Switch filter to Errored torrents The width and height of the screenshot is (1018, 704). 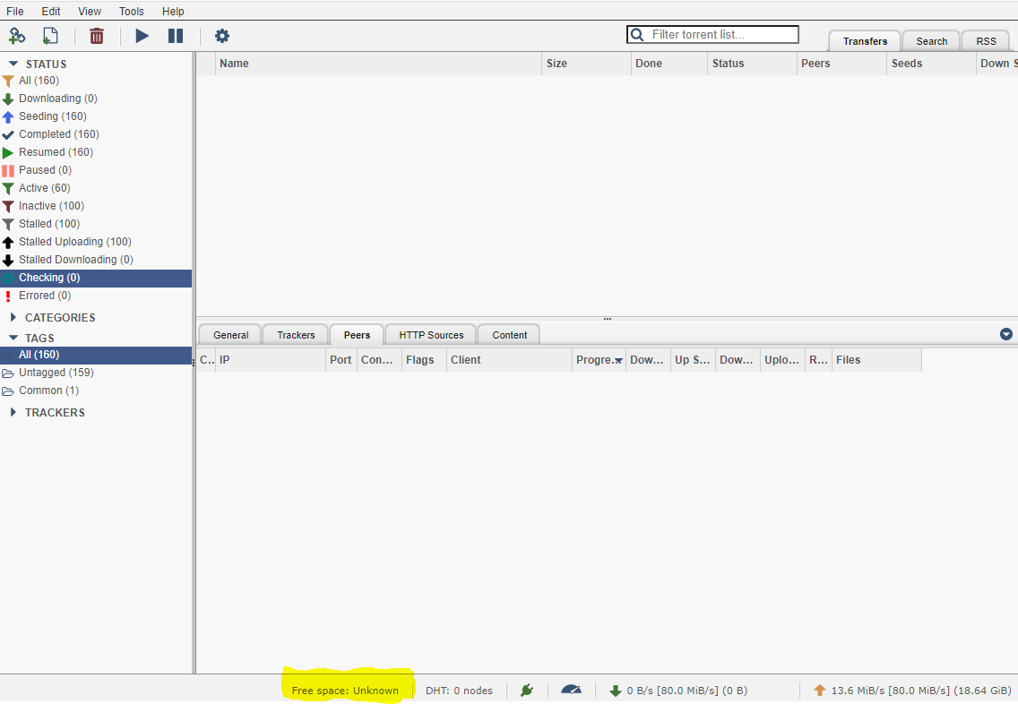(43, 296)
